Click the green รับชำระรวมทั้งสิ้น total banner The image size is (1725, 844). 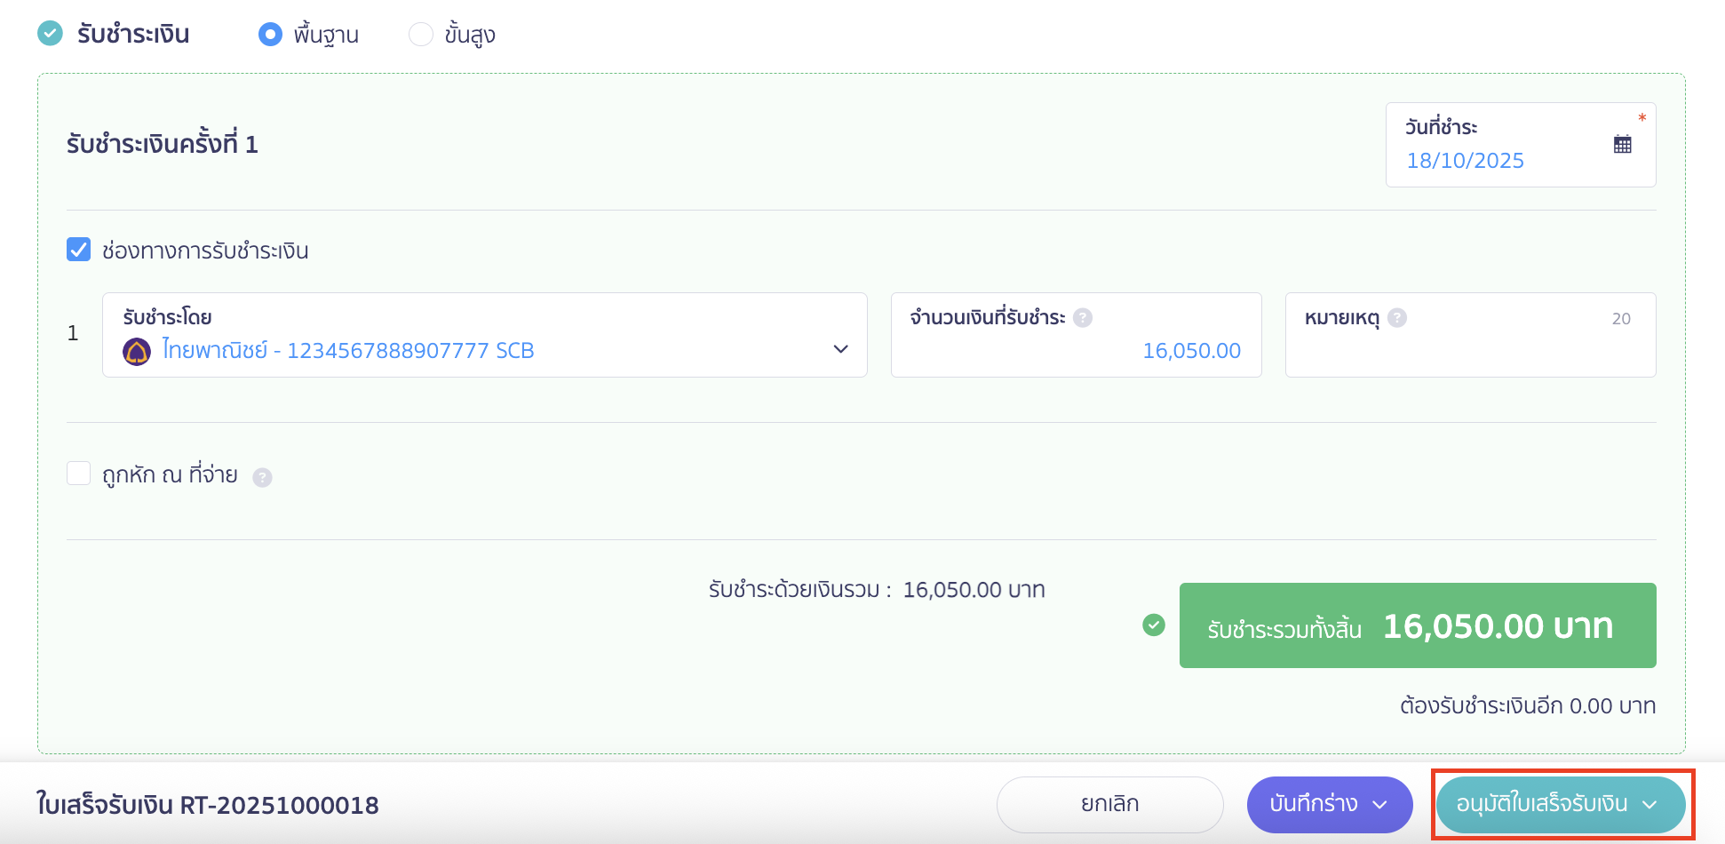pos(1417,625)
